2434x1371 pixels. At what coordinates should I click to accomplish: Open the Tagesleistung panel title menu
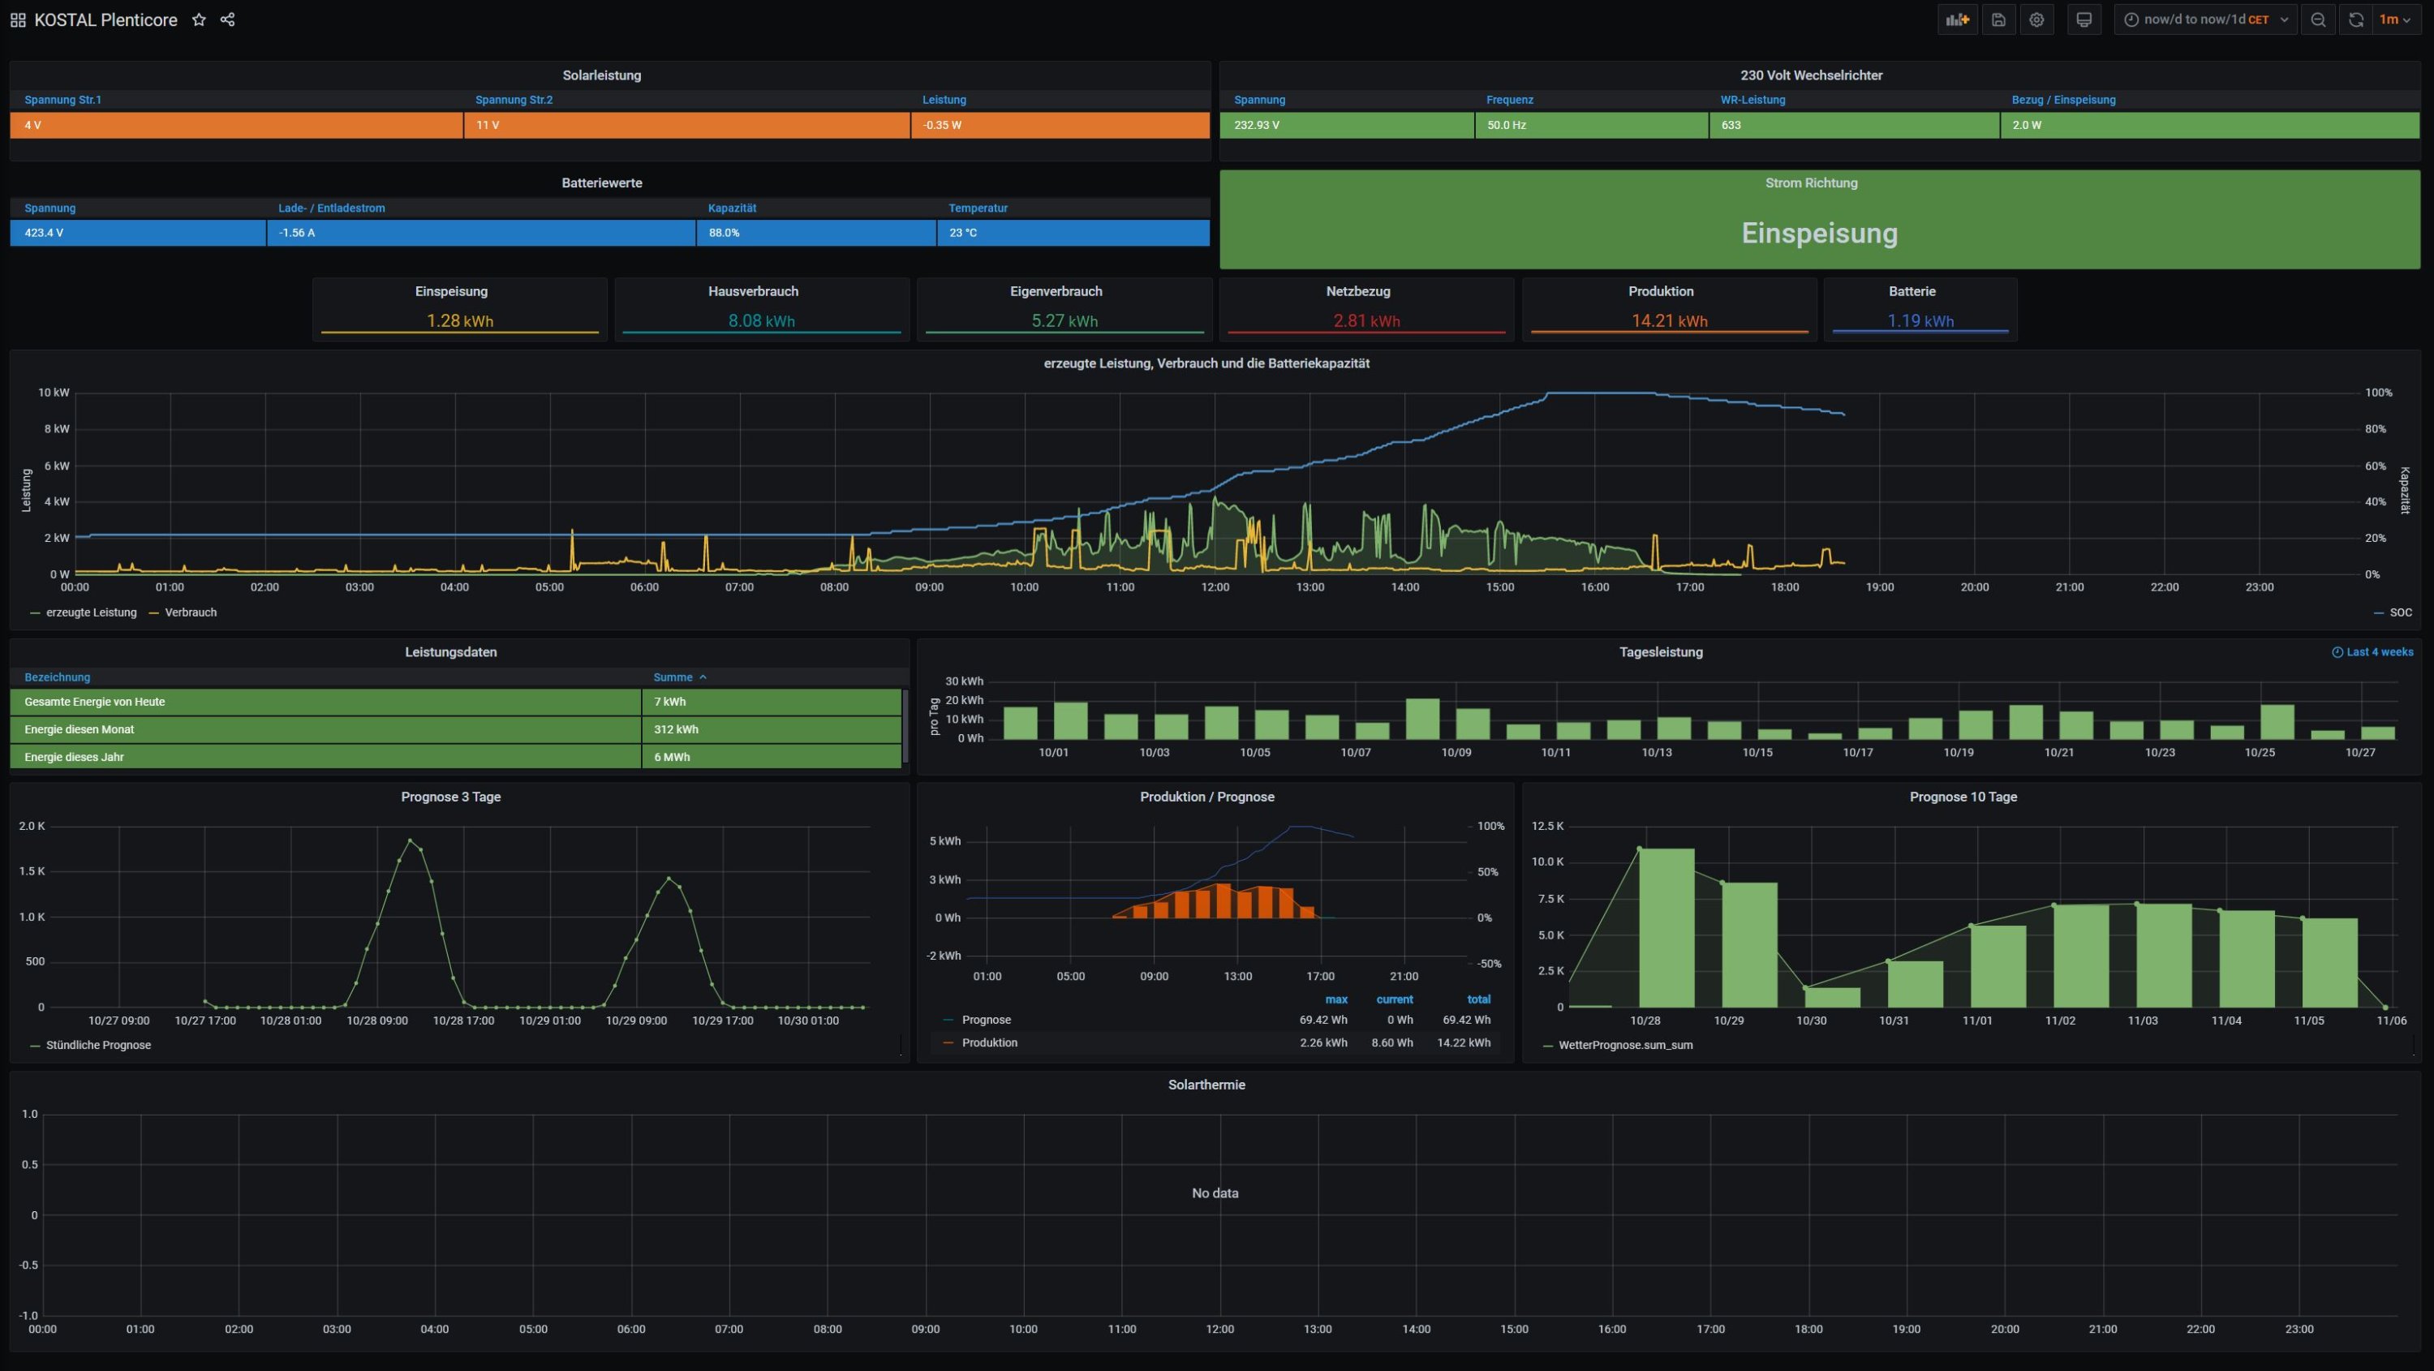coord(1660,652)
